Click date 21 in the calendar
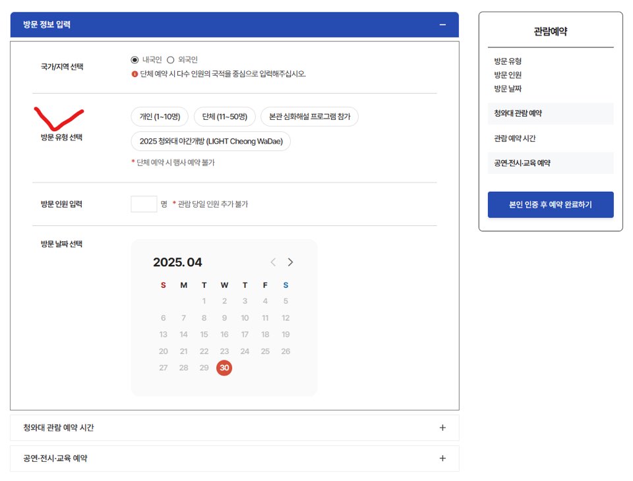 pyautogui.click(x=183, y=351)
